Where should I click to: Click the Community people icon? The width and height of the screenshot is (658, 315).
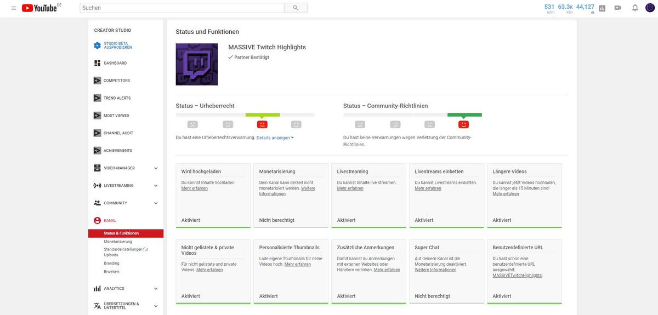97,203
